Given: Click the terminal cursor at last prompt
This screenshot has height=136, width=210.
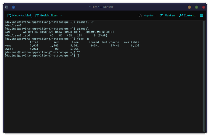Looking at the screenshot, I should [78, 56].
